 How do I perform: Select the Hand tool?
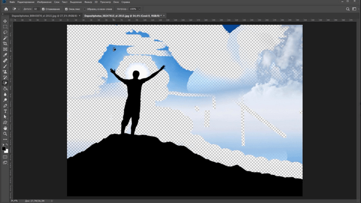5,128
